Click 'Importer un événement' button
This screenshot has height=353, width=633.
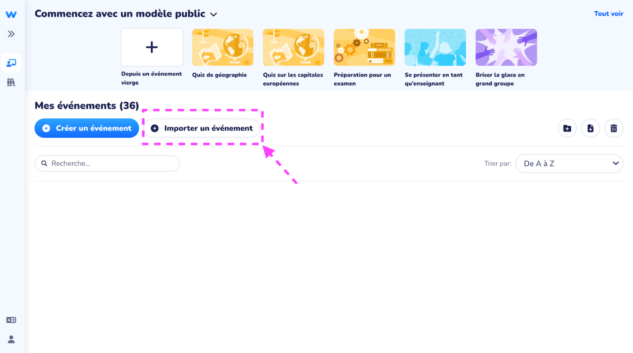click(x=202, y=128)
